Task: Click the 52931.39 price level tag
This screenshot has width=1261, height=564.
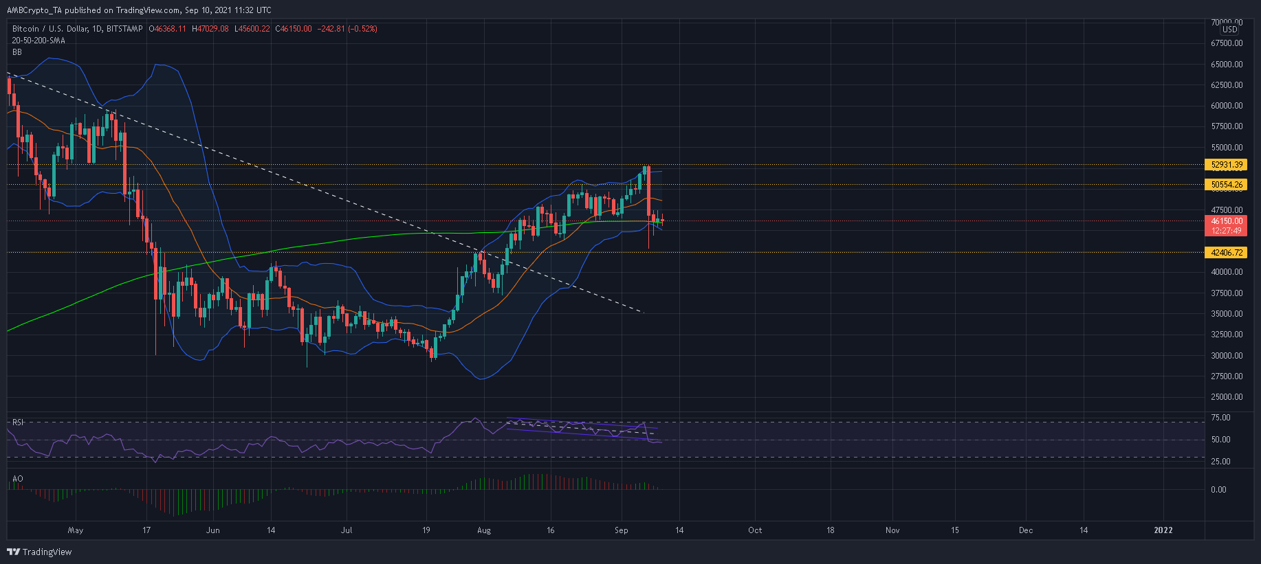Action: point(1227,165)
